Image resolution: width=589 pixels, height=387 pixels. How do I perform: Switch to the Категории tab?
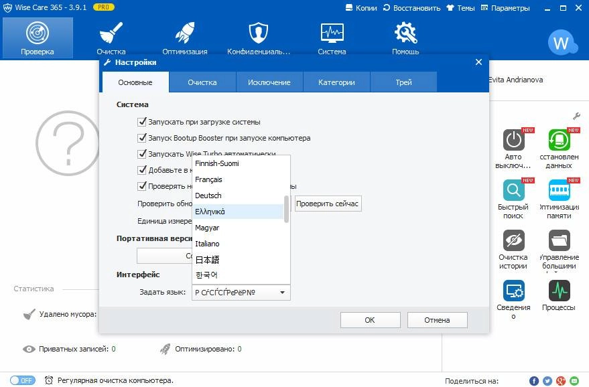pyautogui.click(x=336, y=82)
